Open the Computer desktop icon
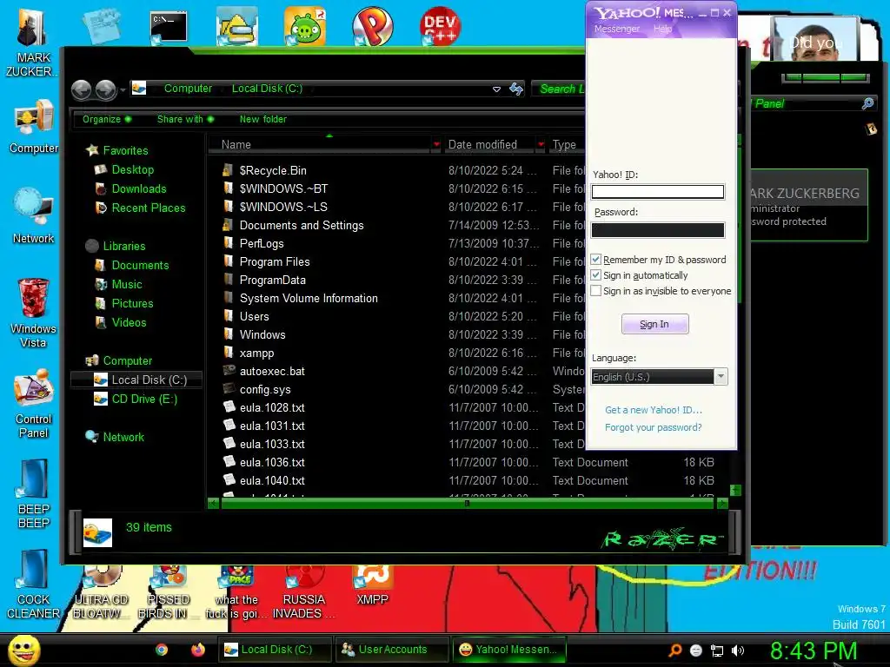Image resolution: width=890 pixels, height=667 pixels. click(x=34, y=127)
